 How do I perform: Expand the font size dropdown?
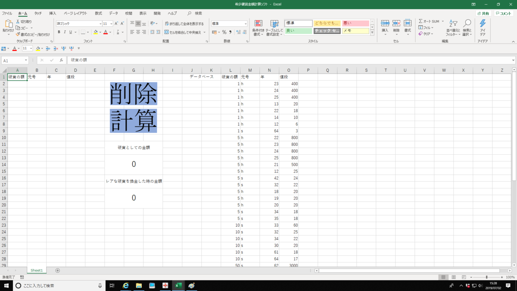112,23
